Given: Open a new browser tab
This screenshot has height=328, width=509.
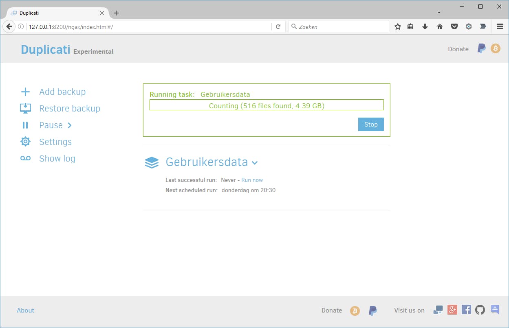Looking at the screenshot, I should [x=116, y=13].
